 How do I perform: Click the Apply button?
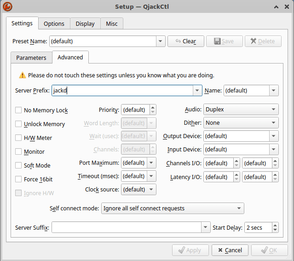click(190, 250)
